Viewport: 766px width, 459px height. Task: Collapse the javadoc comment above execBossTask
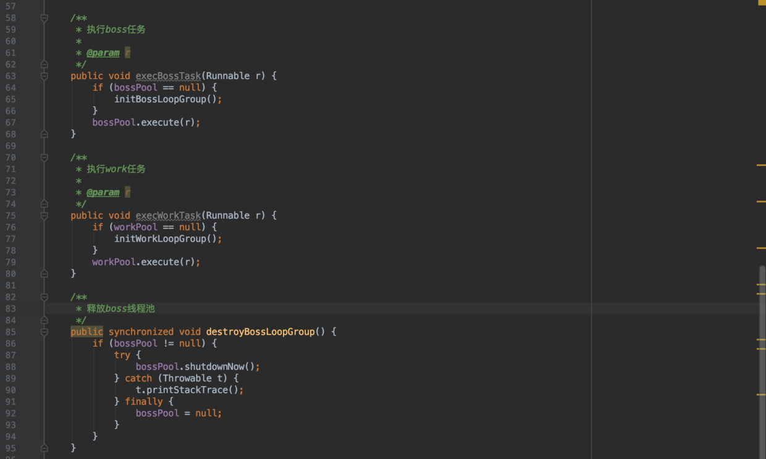(43, 18)
